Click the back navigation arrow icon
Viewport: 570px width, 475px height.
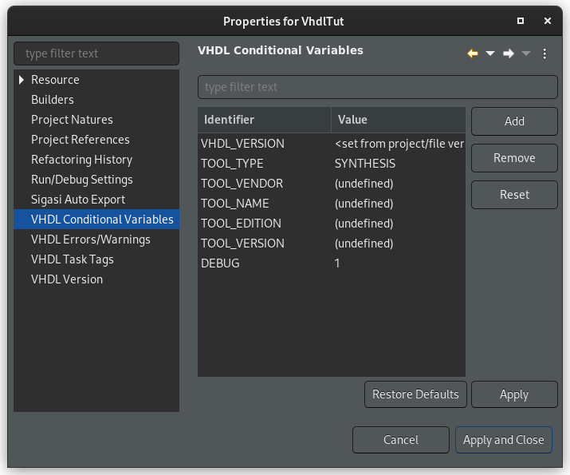tap(472, 53)
